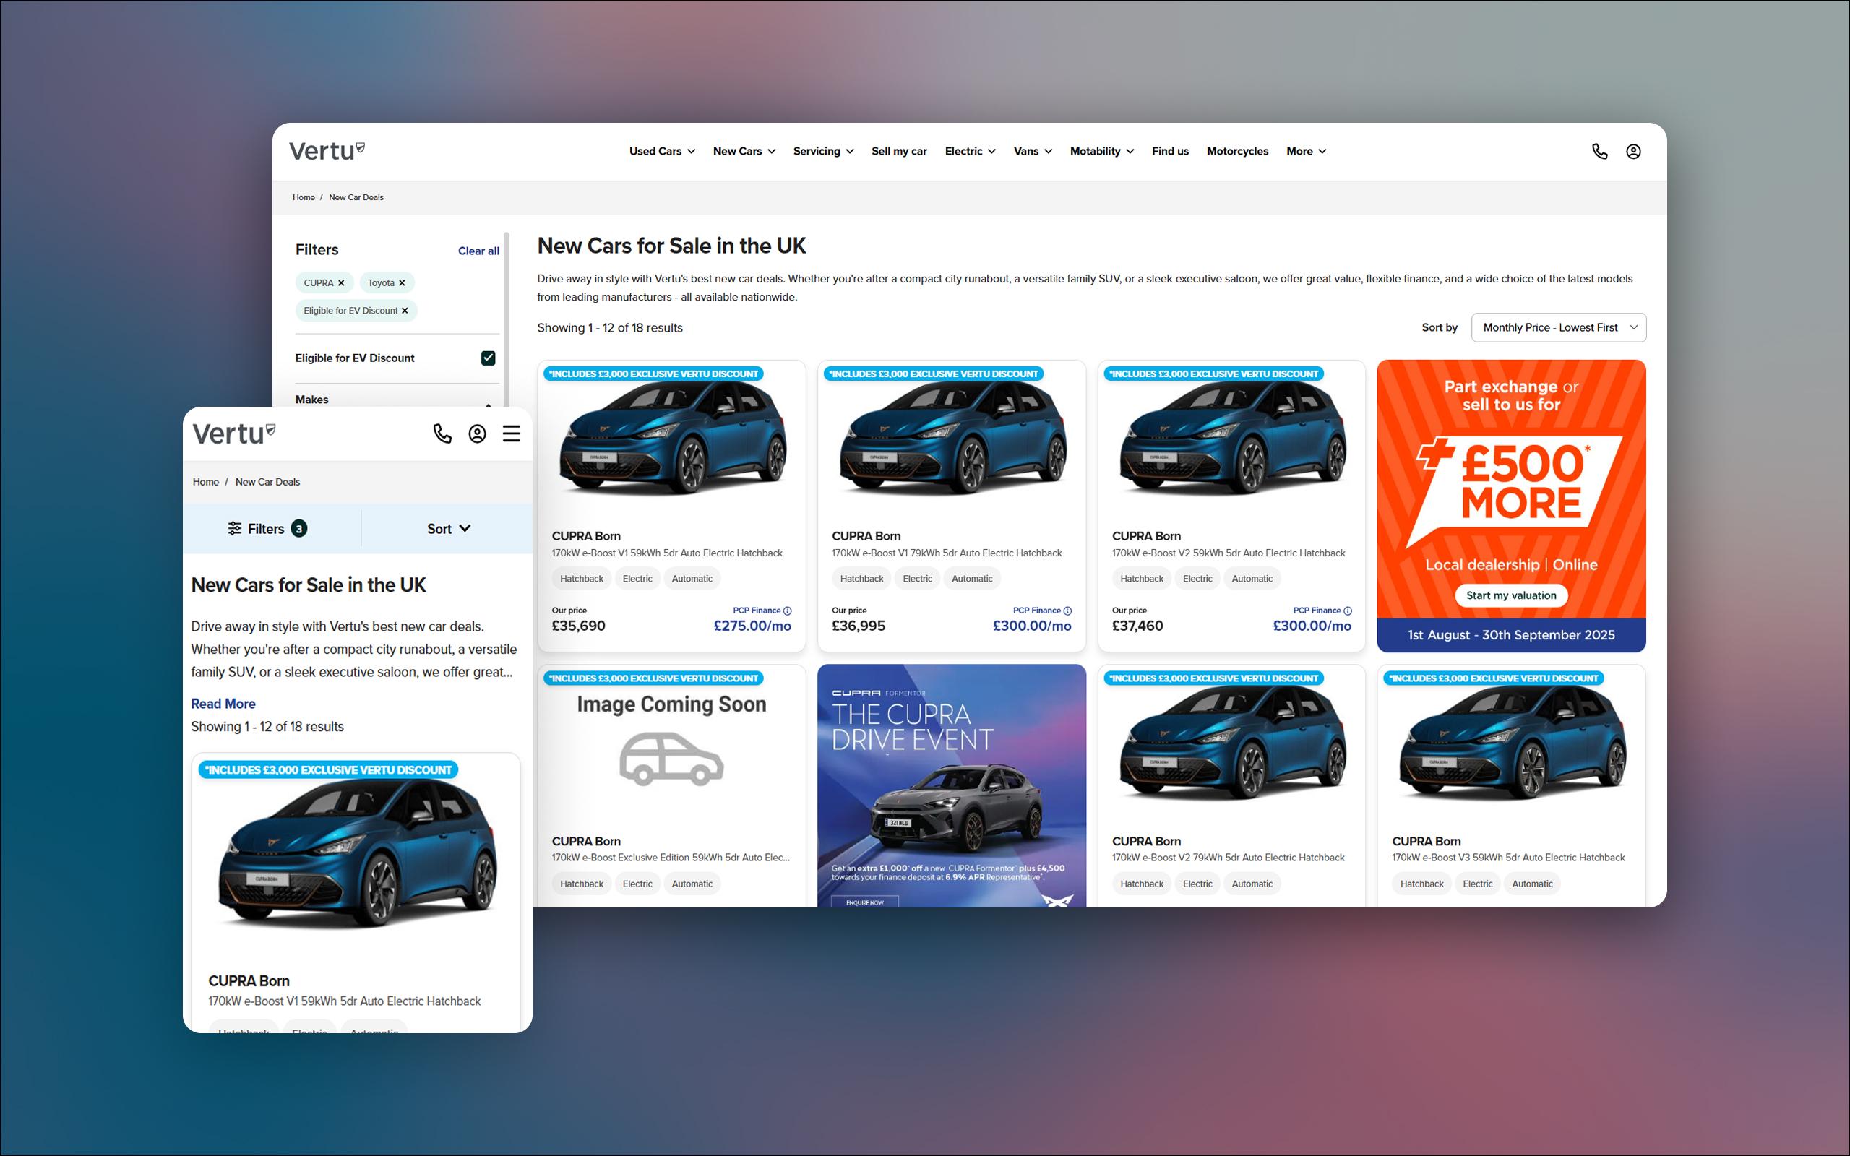Tap the phone icon in the mobile header

click(442, 433)
